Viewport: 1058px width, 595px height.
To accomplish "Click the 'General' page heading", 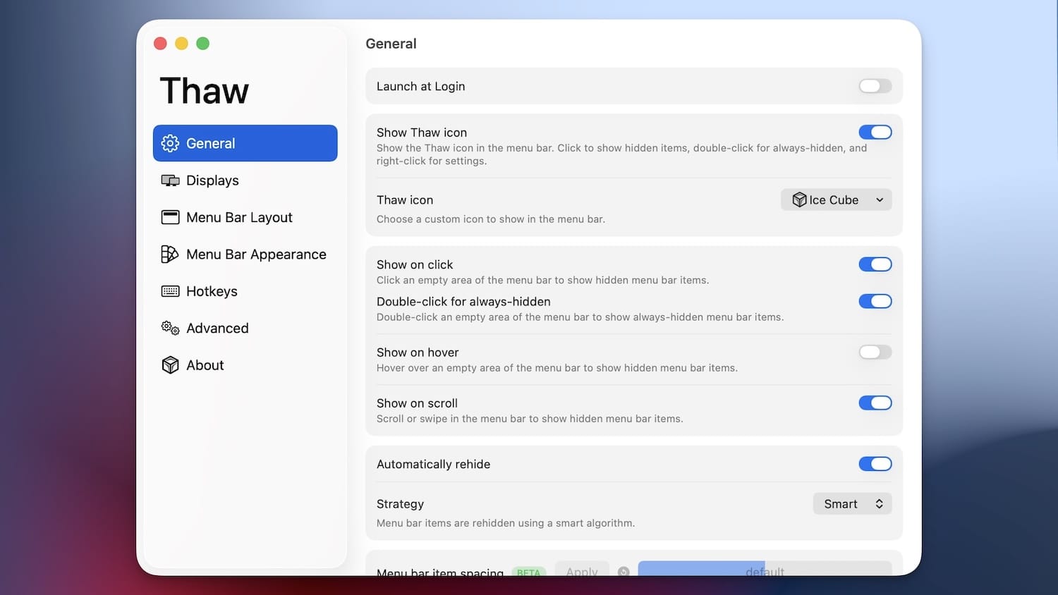I will tap(391, 44).
